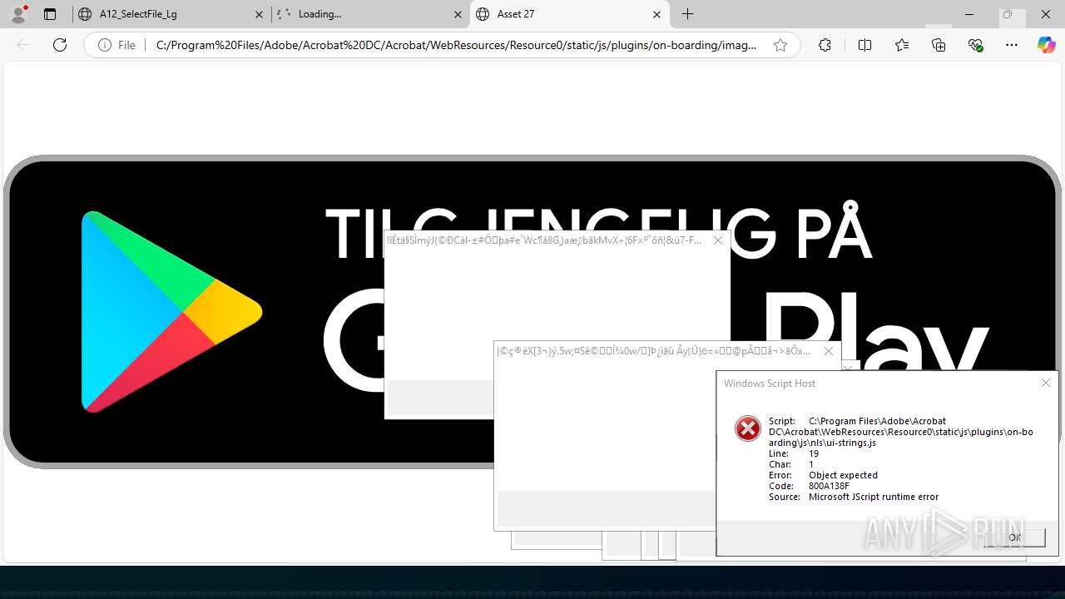Close the Asset 27 tab
Screen dimensions: 1065x599
[656, 14]
